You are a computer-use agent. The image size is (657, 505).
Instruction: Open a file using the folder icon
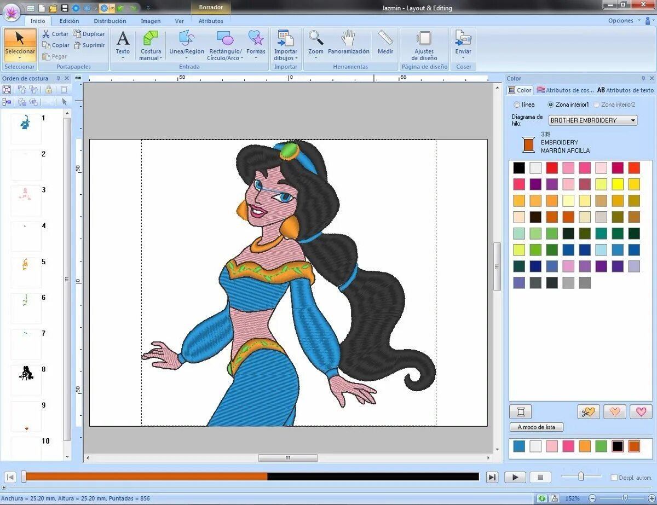click(x=53, y=8)
